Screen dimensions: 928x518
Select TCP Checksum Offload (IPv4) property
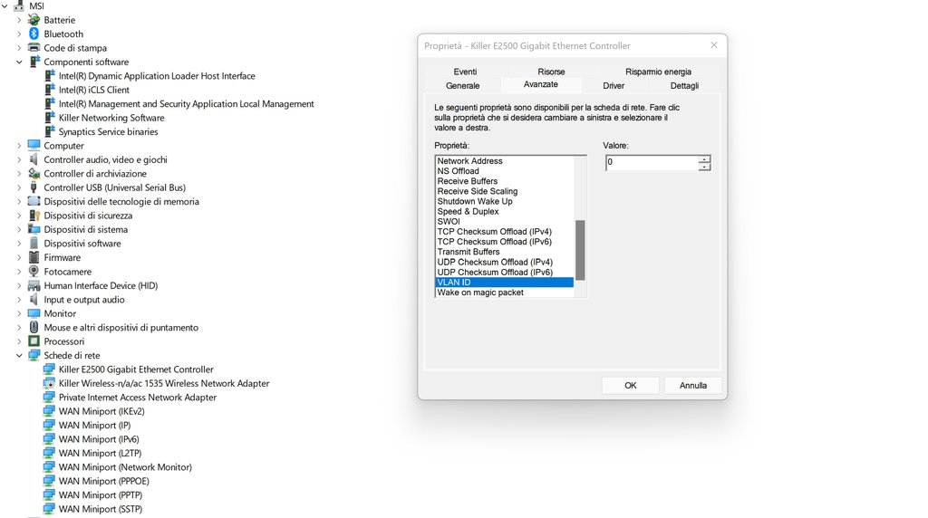(x=504, y=231)
